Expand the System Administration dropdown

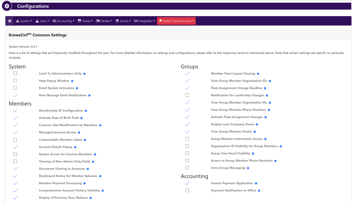(x=176, y=21)
